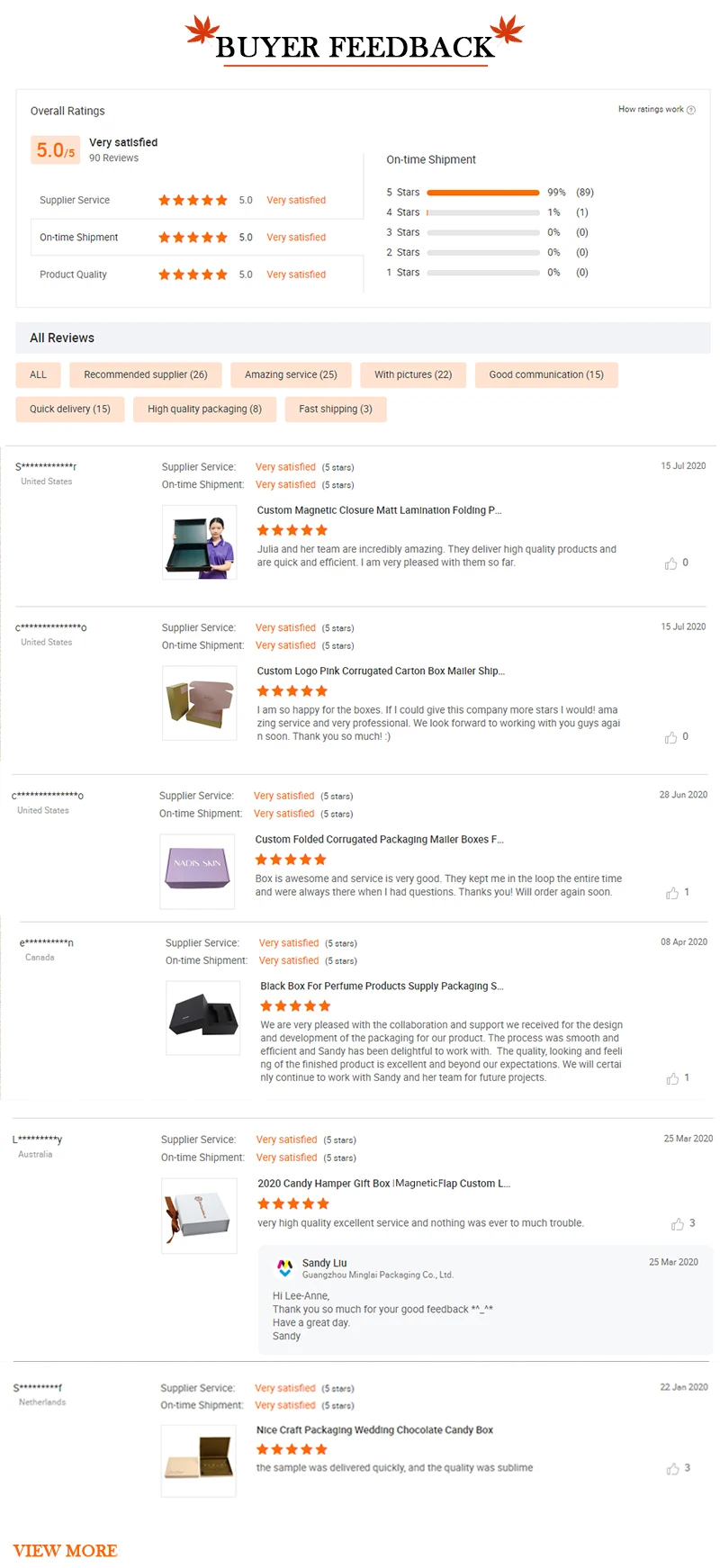
Task: Select the 'Recommended supplier (26)' tab
Action: click(x=145, y=374)
